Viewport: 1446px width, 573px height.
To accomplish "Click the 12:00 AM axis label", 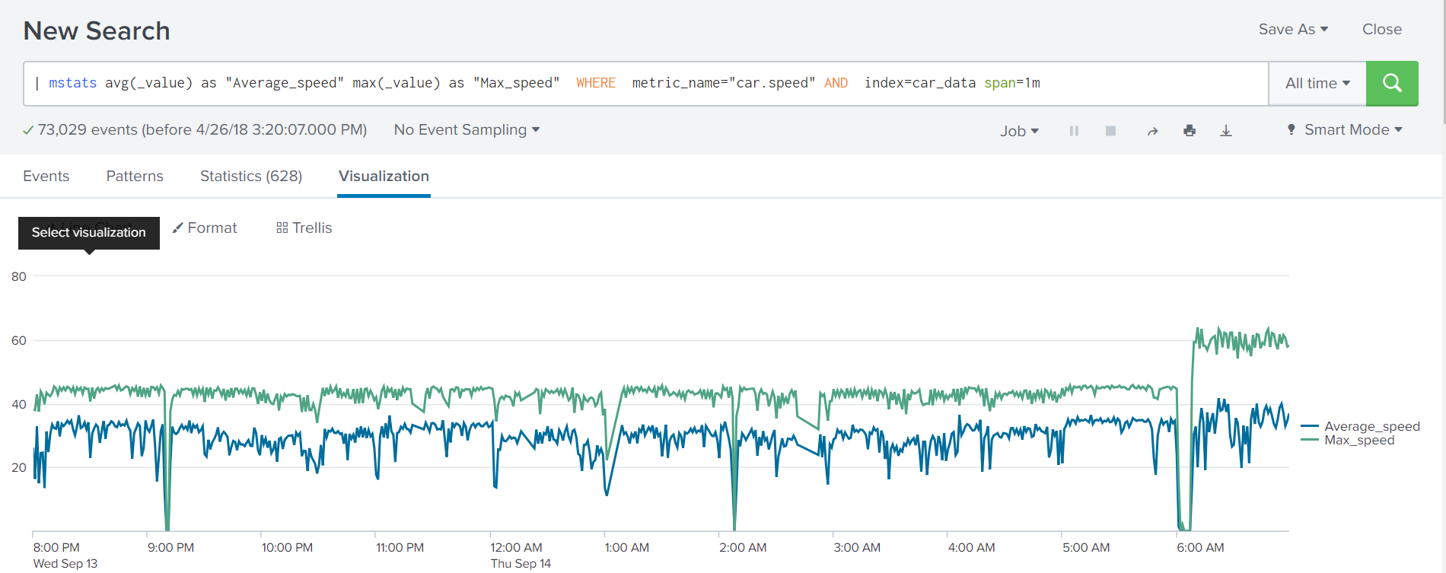I will (x=516, y=547).
